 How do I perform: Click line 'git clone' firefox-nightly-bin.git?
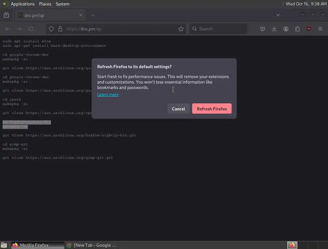(69, 135)
